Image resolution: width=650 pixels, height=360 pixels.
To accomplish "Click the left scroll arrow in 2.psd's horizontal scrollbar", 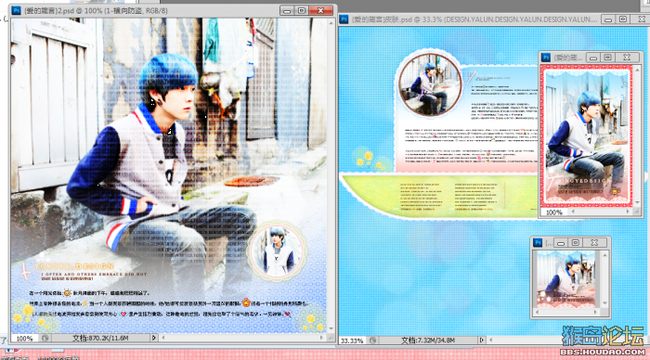I will point(163,338).
